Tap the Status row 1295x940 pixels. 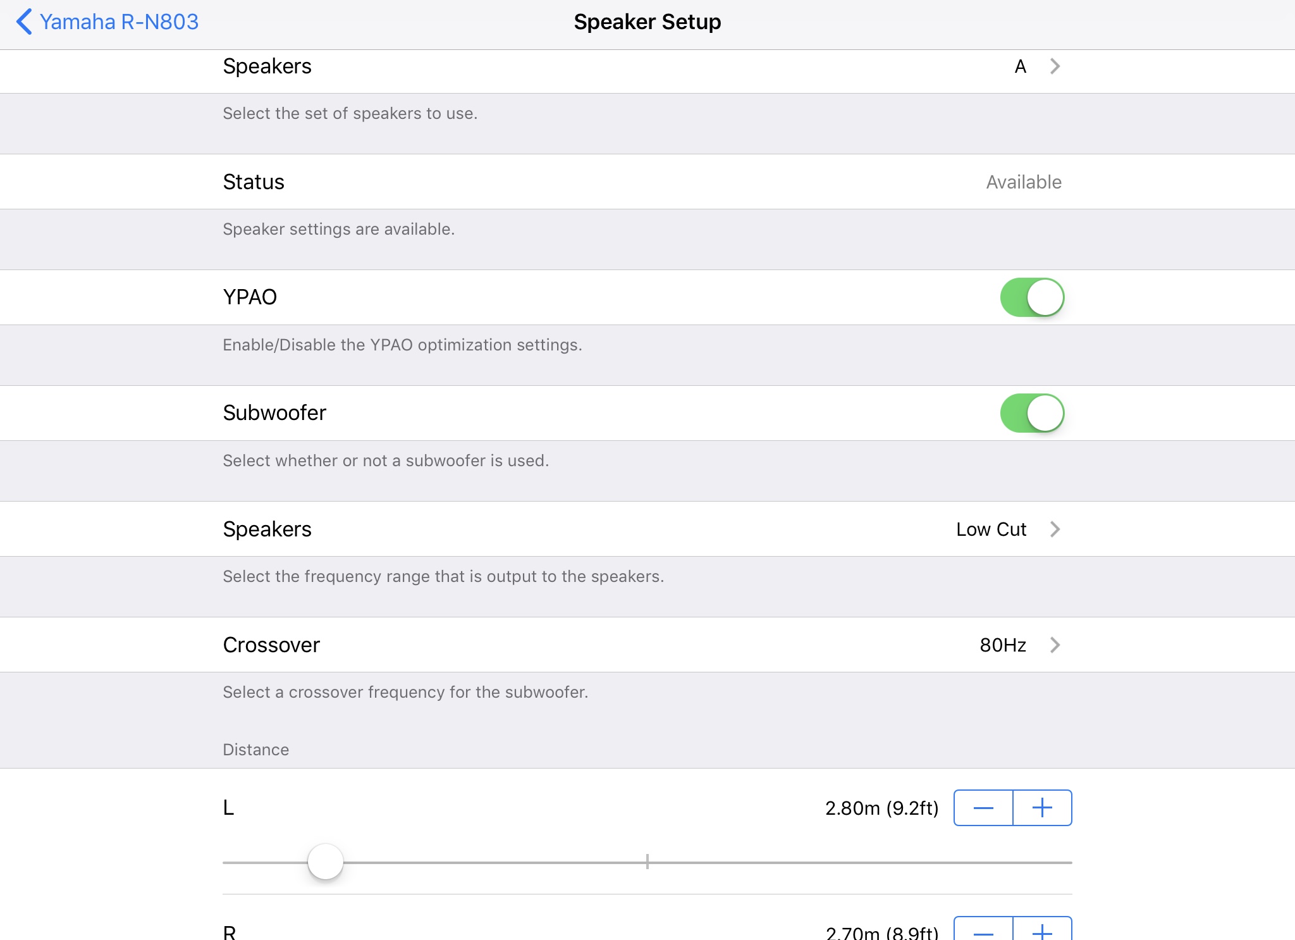point(647,182)
